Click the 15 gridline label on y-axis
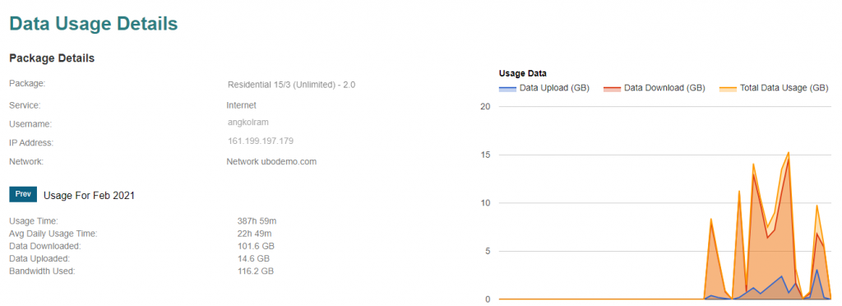Viewport: 842px width, 306px height. (x=486, y=155)
